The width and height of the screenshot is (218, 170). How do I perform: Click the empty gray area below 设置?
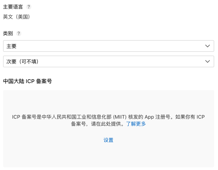109,155
